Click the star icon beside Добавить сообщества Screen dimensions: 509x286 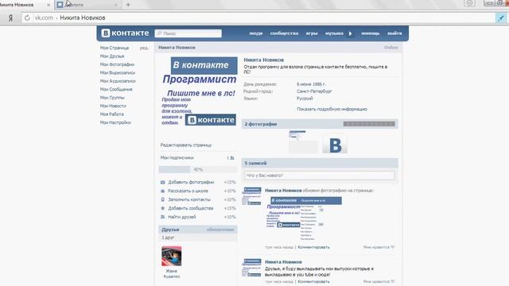point(162,208)
